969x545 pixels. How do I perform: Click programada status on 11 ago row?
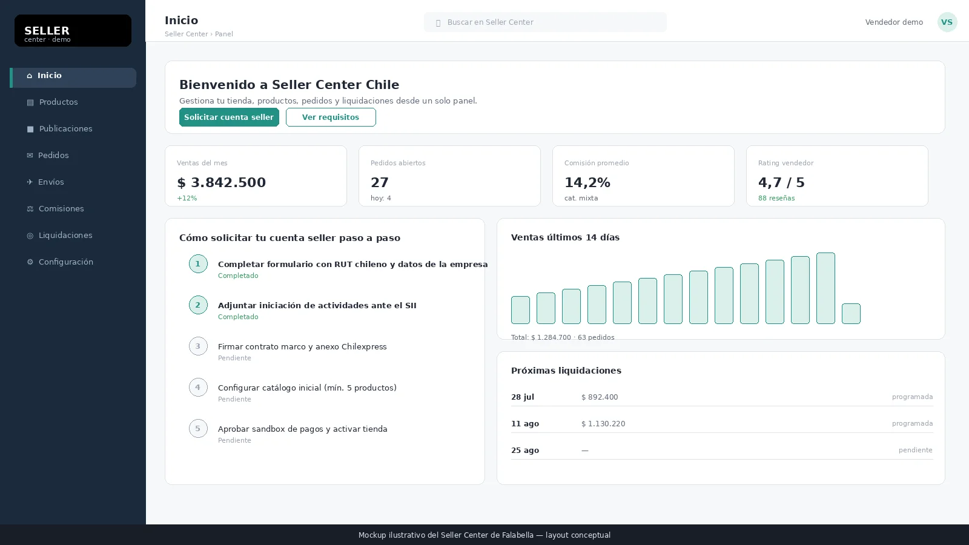(x=912, y=424)
